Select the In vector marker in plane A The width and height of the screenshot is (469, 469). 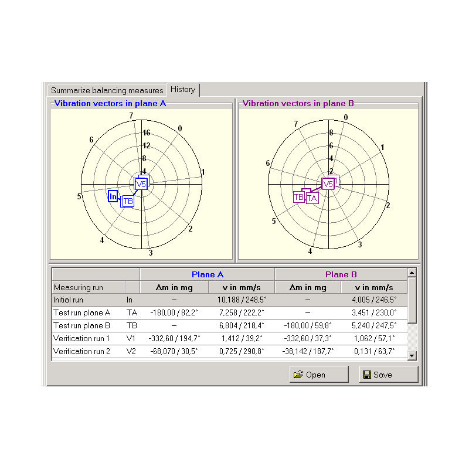113,196
